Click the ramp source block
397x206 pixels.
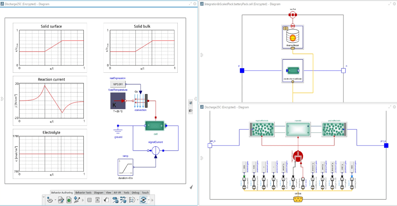[126, 167]
